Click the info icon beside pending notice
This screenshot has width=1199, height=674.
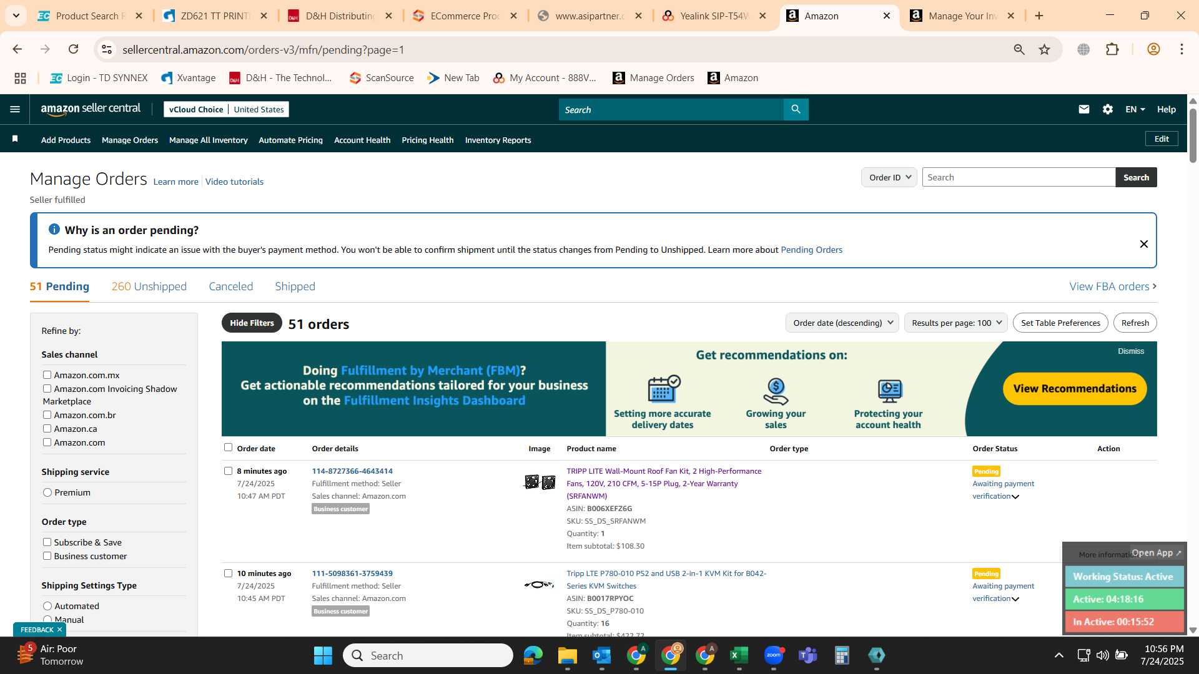54,230
